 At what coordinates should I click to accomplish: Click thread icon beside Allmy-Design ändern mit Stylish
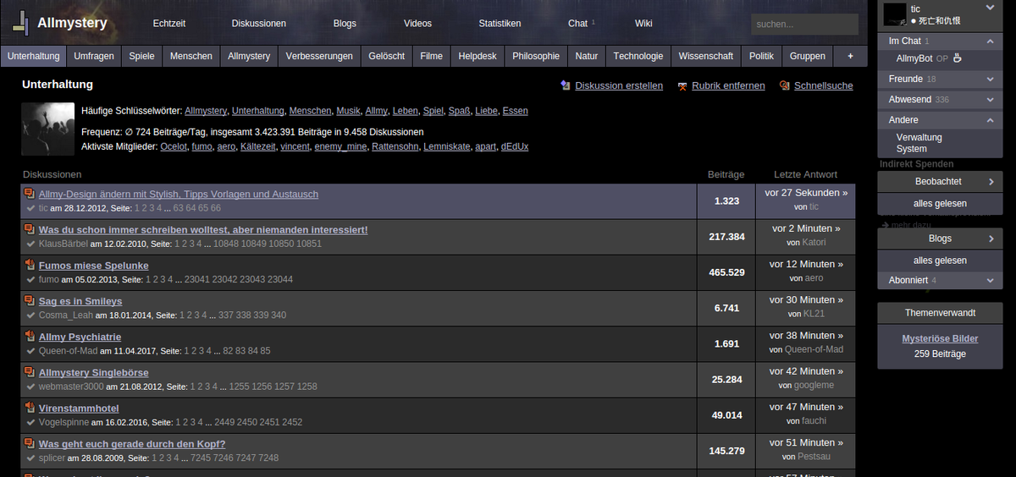[x=30, y=194]
